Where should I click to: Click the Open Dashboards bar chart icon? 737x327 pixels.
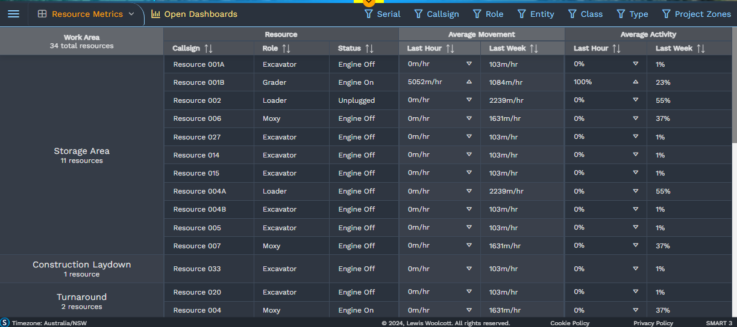pos(155,14)
